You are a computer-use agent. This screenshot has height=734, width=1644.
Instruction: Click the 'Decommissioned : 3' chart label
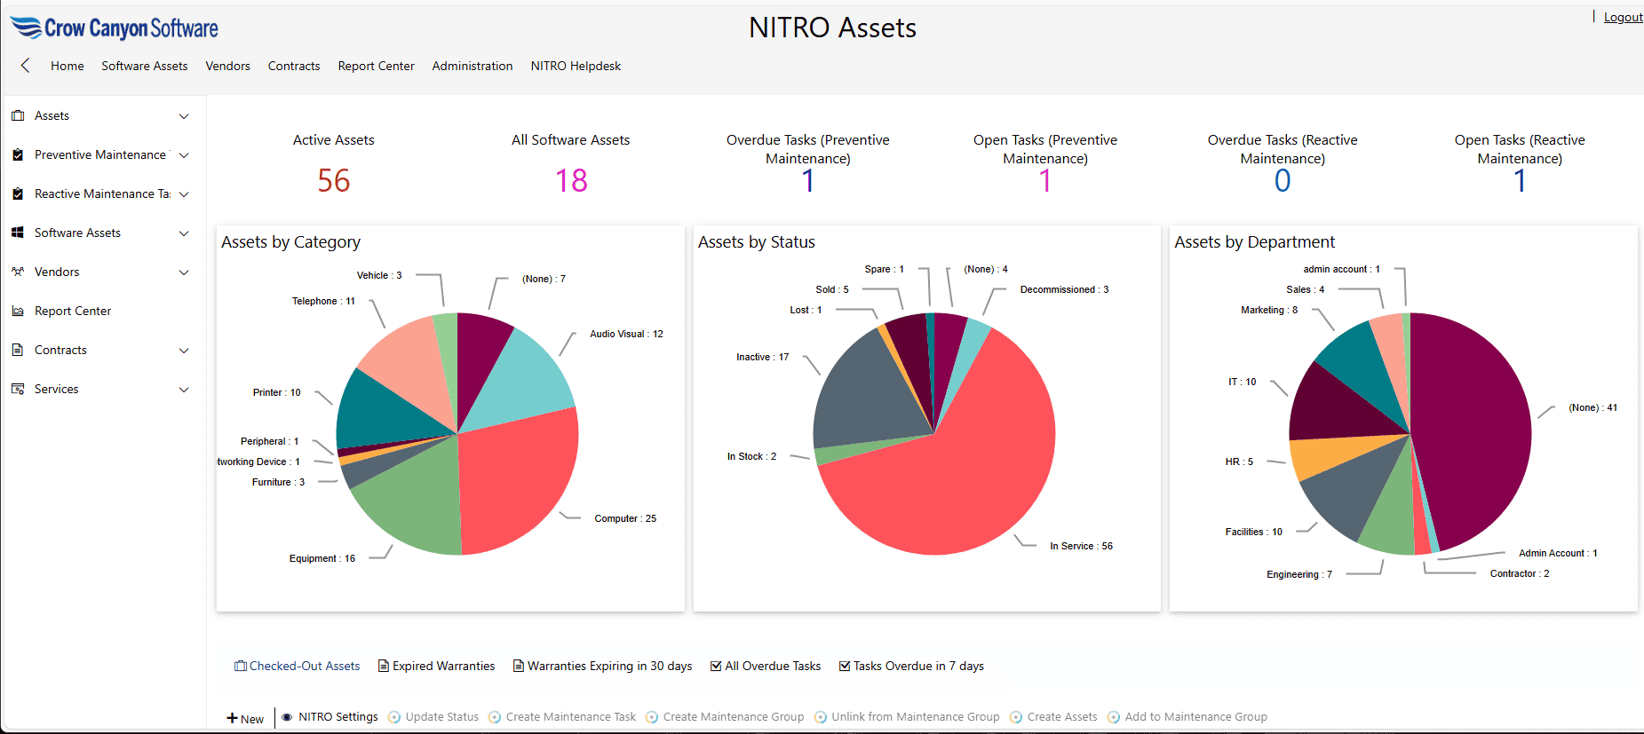pos(1064,289)
